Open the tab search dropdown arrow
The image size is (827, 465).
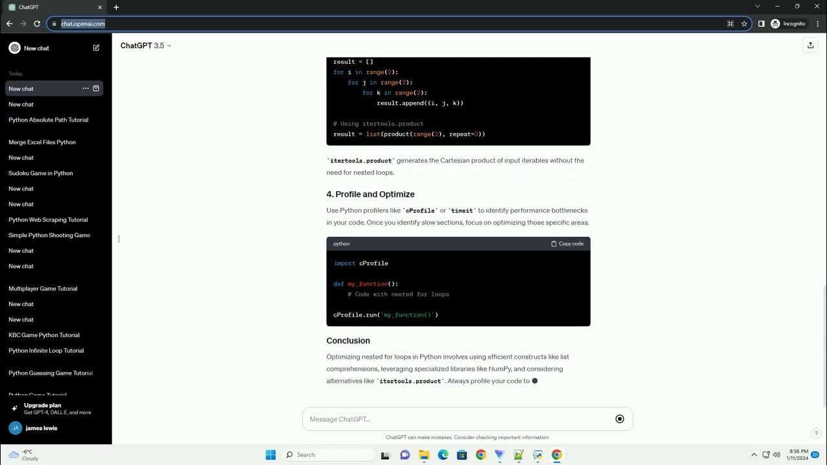click(759, 6)
